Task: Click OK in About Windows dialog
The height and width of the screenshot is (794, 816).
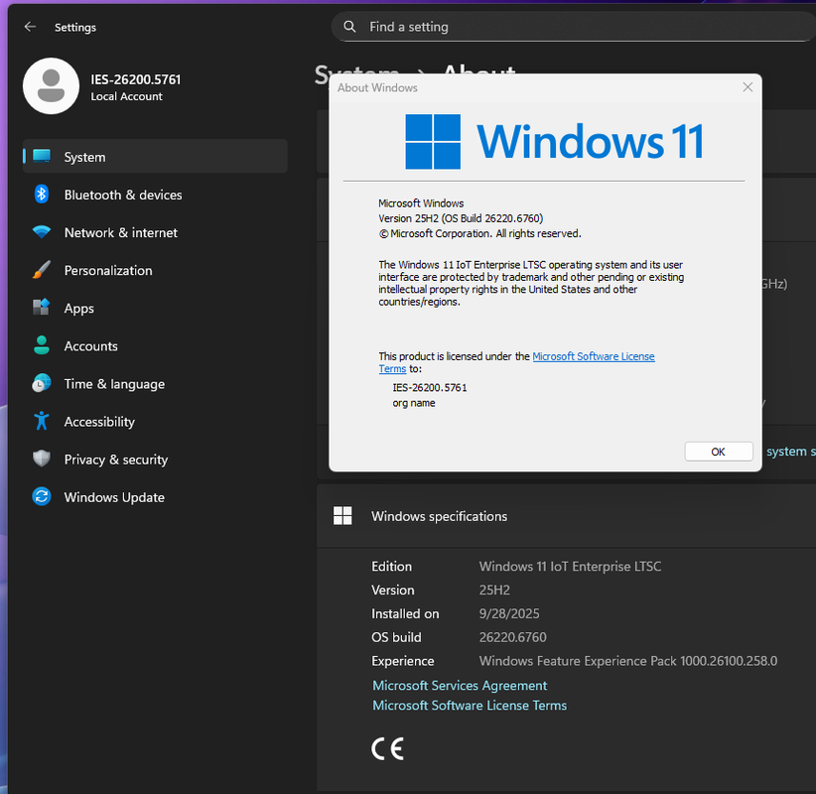Action: pos(718,452)
